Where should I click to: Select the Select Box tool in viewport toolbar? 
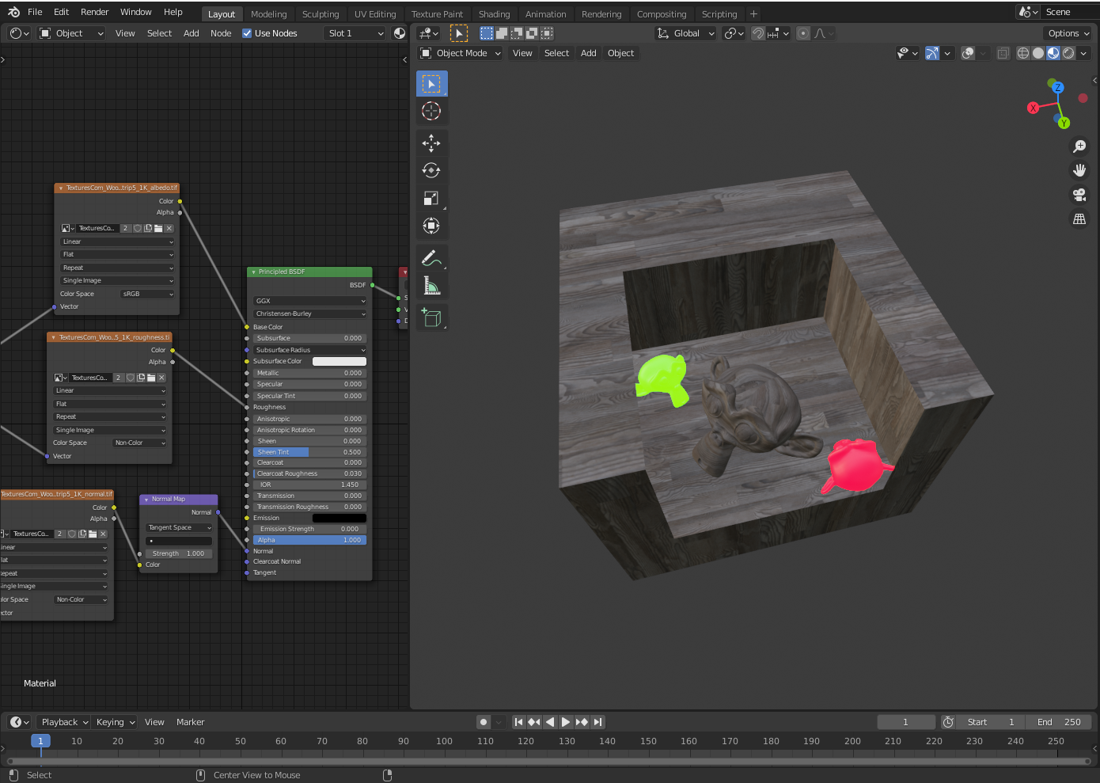pos(431,84)
